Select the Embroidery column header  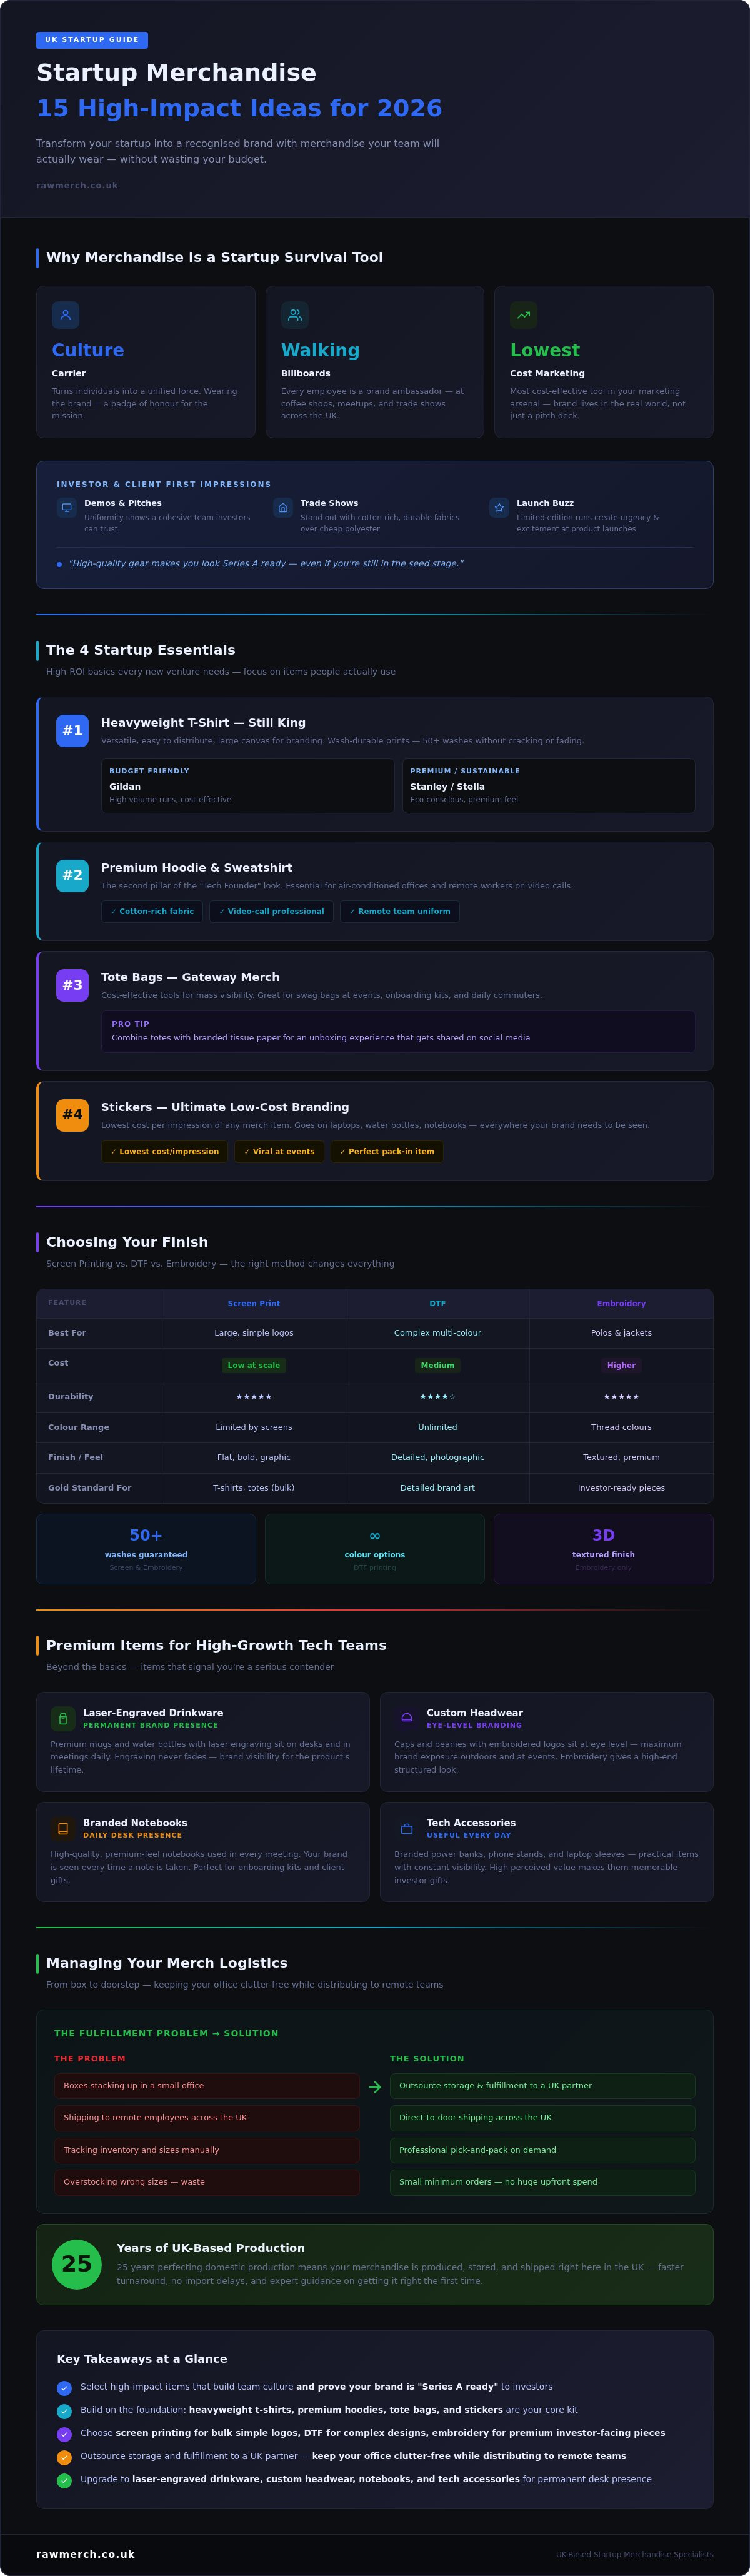621,1303
